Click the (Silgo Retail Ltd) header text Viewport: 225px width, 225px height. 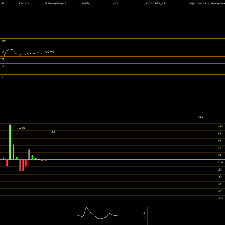(199, 4)
